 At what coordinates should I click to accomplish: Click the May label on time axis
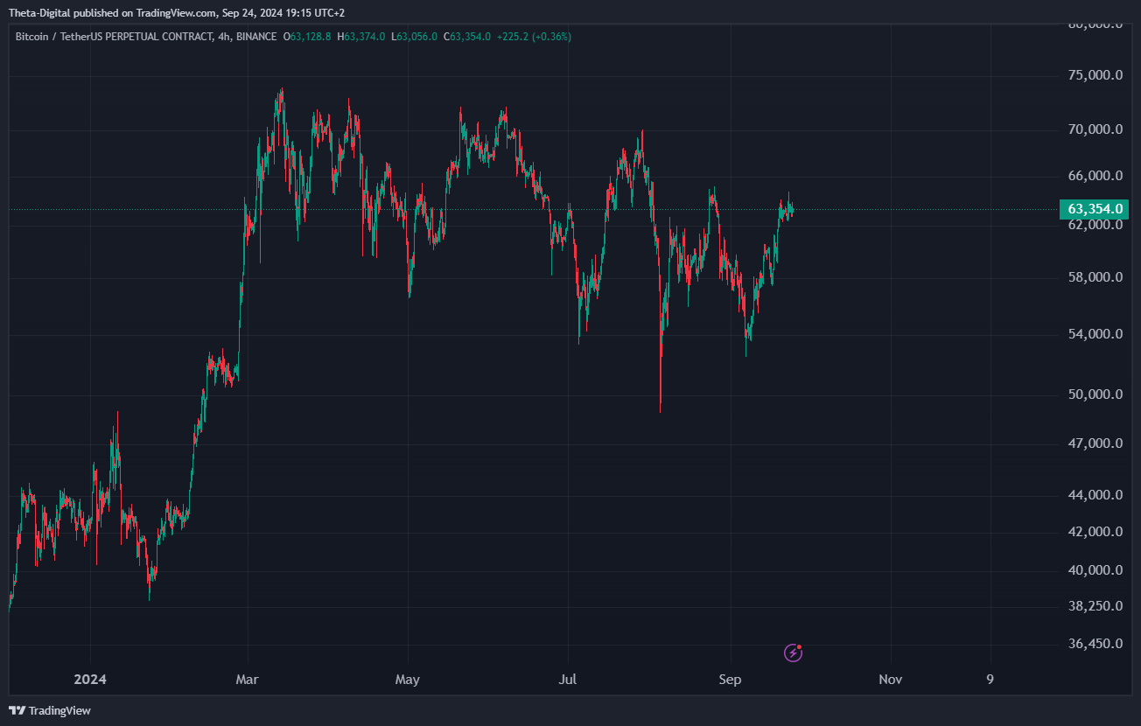pos(408,680)
